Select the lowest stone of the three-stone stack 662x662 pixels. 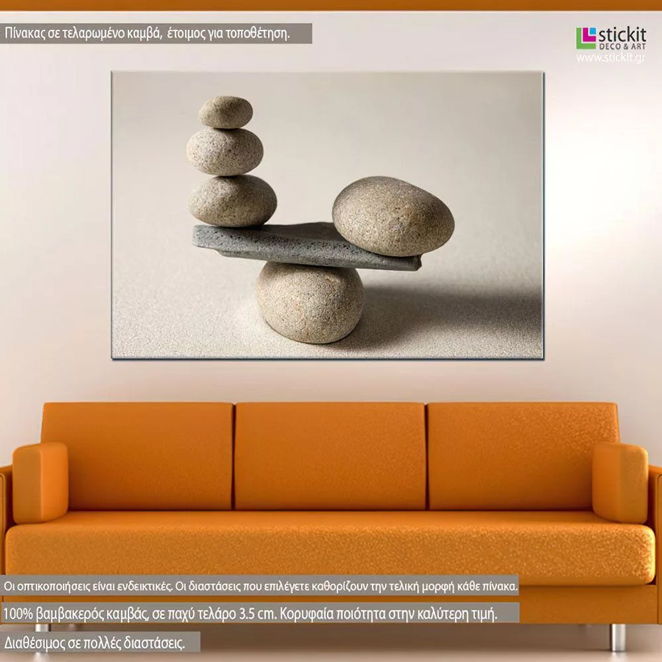tap(232, 200)
